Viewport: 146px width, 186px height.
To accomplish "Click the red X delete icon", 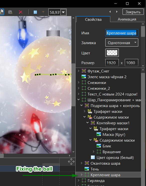I will tap(20, 12).
